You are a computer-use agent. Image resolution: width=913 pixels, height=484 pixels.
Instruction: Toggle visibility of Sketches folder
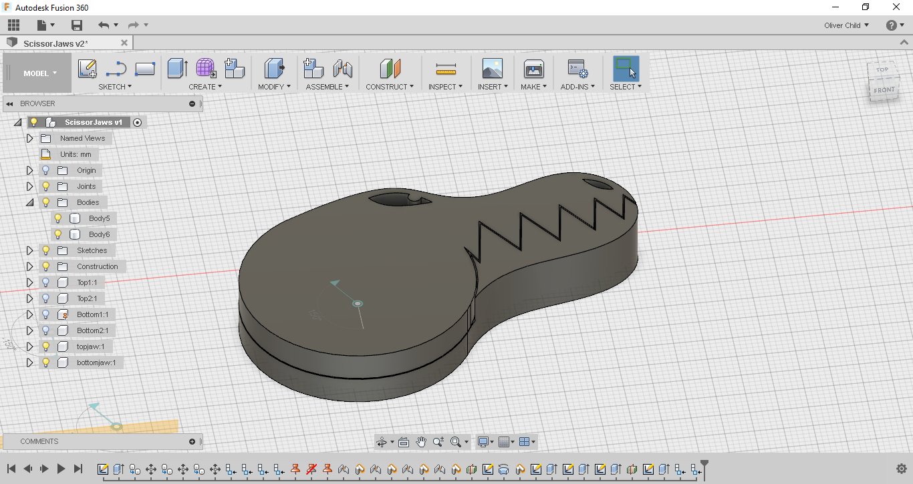pyautogui.click(x=46, y=250)
